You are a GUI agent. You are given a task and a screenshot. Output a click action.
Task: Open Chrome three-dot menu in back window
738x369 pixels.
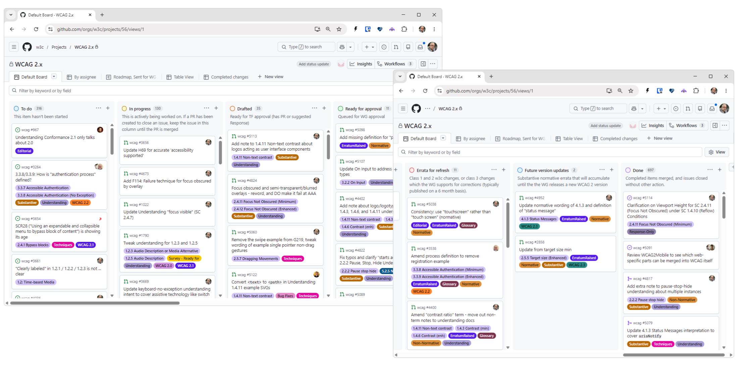tap(434, 29)
